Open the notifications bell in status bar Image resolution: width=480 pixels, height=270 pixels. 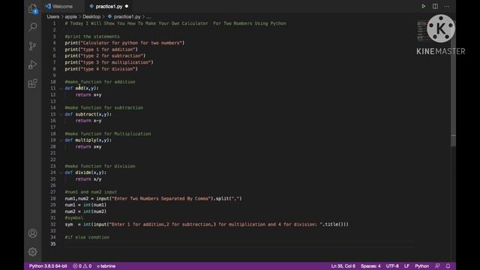coord(448,266)
